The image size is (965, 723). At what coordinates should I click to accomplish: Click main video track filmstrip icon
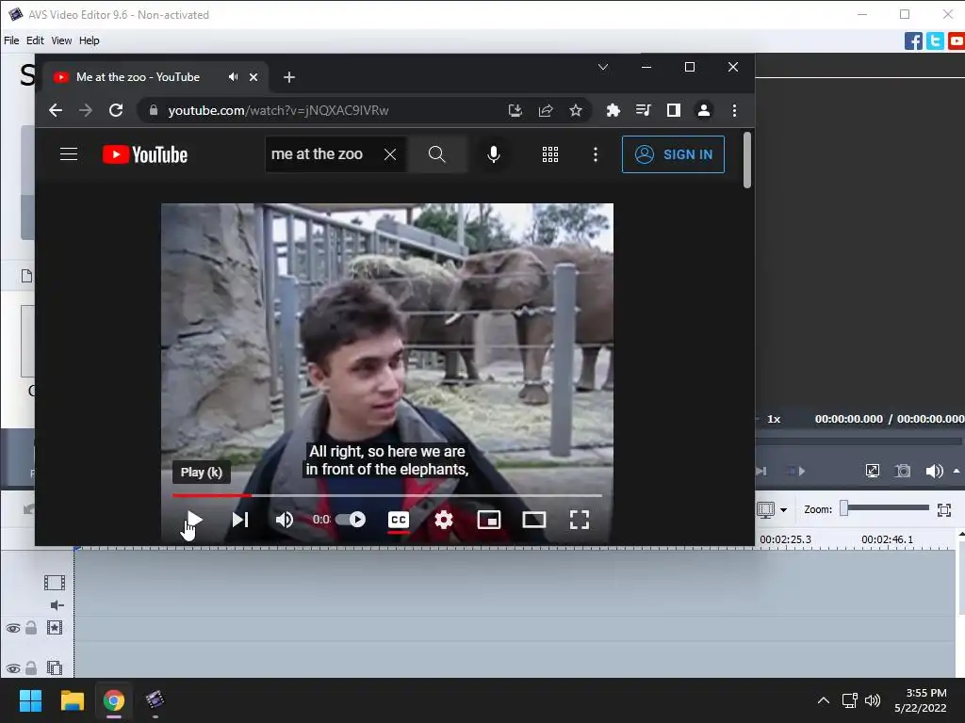tap(54, 582)
